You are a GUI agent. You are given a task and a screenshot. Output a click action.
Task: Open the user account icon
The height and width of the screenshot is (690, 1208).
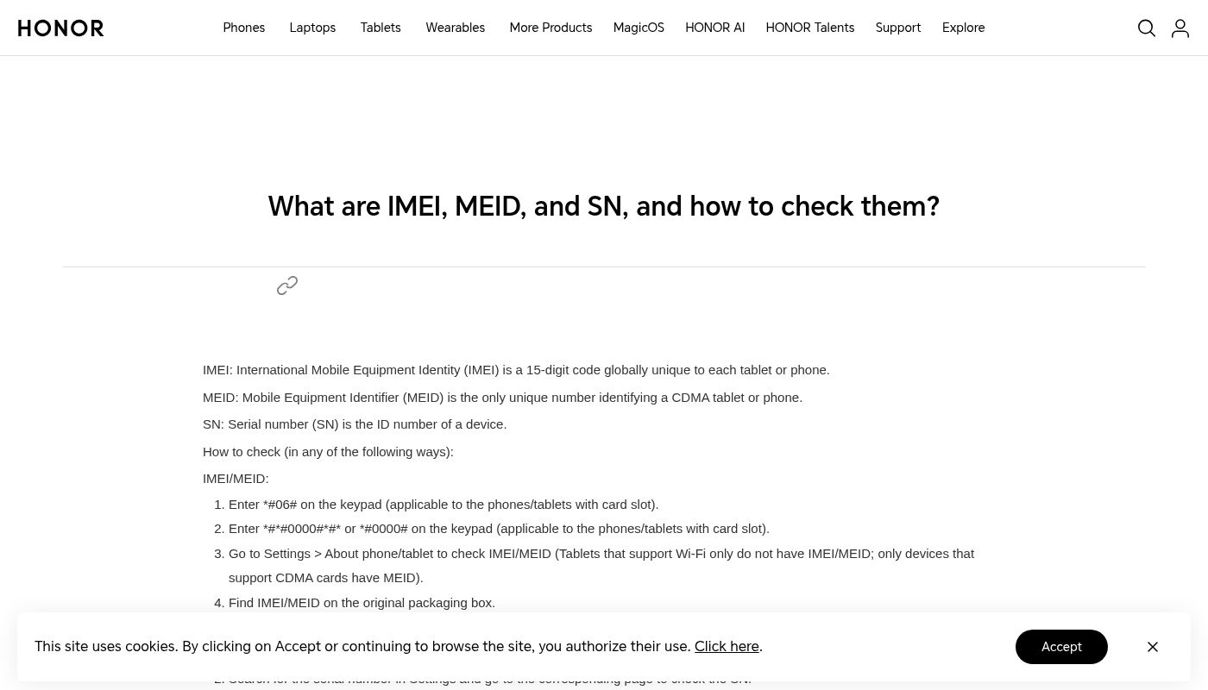pyautogui.click(x=1180, y=28)
